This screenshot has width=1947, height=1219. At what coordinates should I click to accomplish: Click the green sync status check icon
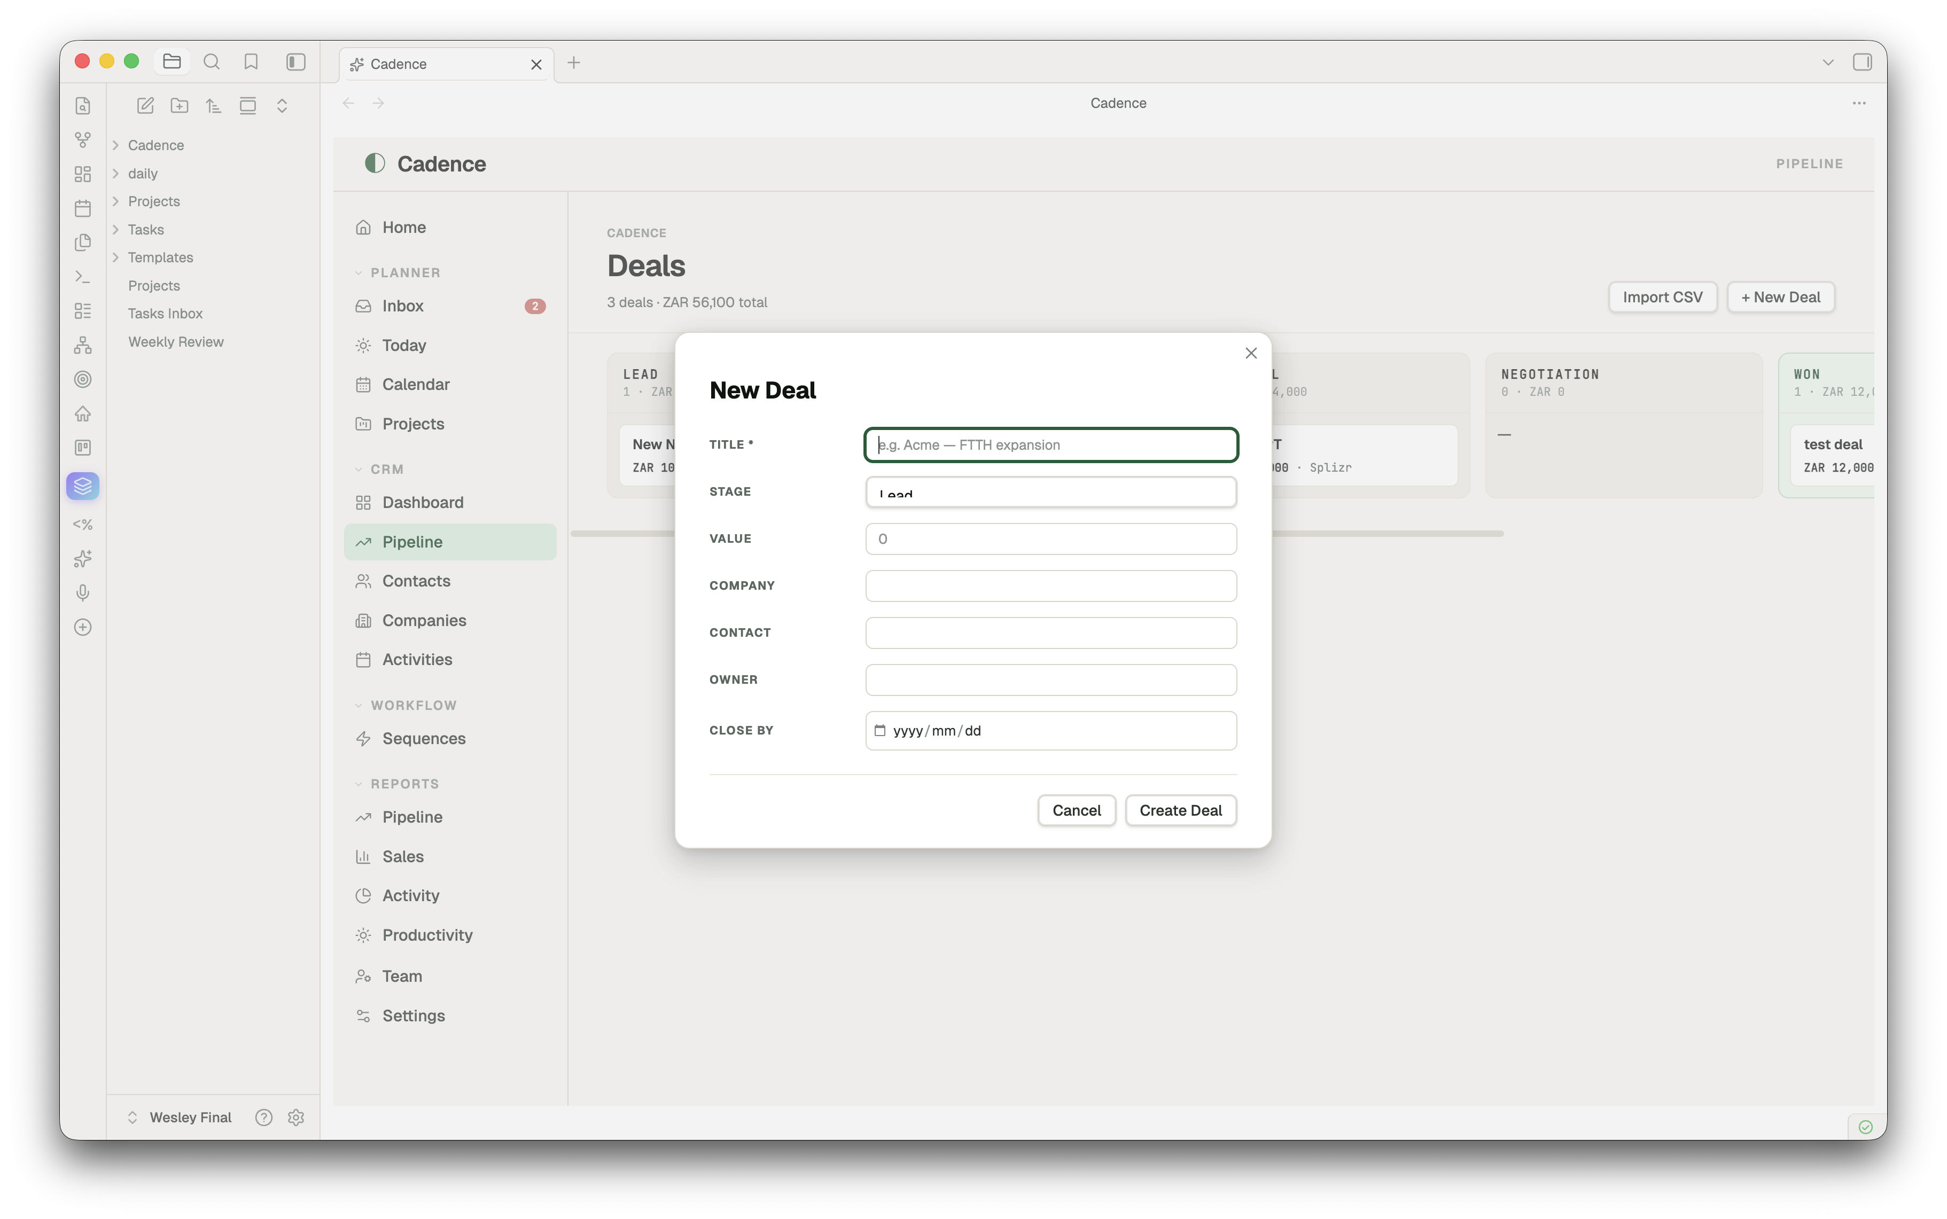pyautogui.click(x=1866, y=1126)
